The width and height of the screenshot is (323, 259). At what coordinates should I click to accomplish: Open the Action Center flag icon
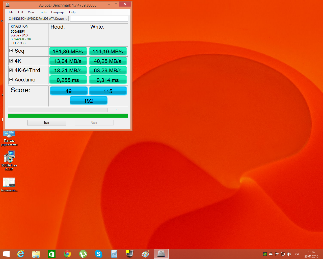point(277,254)
